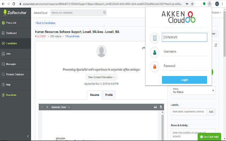Click the green extension icon in toolbar

pos(204,4)
